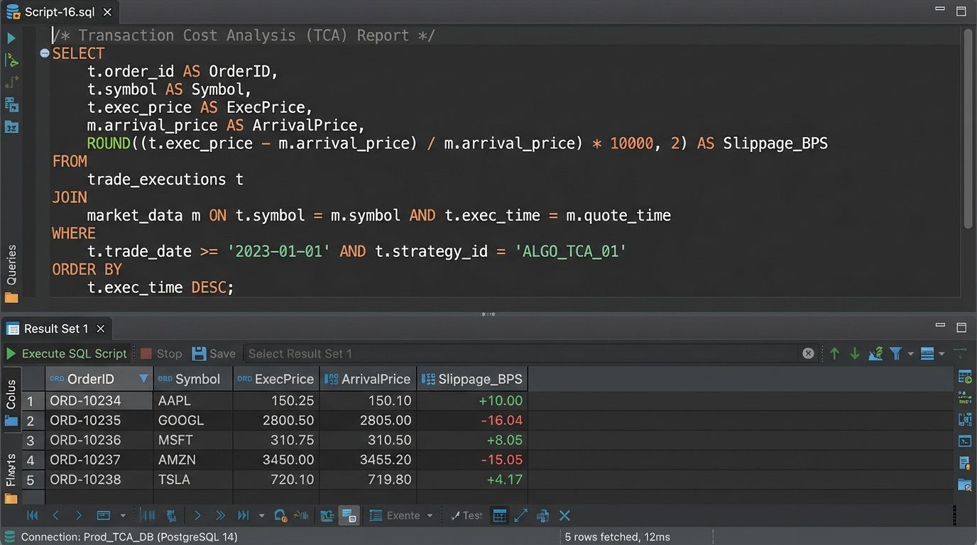
Task: Open the scripts folder icon in the left toolbar
Action: click(x=11, y=298)
